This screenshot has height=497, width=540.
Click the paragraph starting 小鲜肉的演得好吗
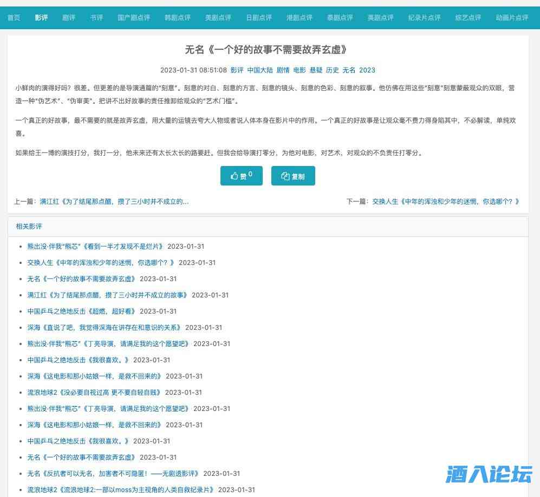pos(265,94)
